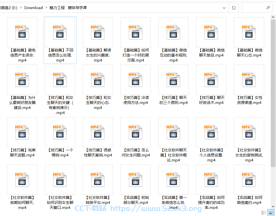The height and width of the screenshot is (216, 276).
Task: Expand the chevron after Download
Action: pyautogui.click(x=46, y=8)
